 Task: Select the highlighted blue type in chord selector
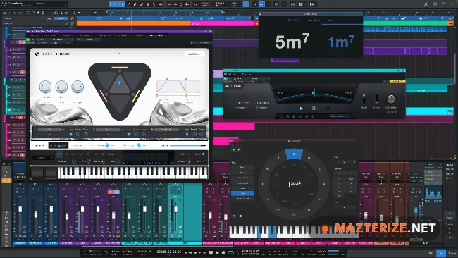click(x=242, y=193)
